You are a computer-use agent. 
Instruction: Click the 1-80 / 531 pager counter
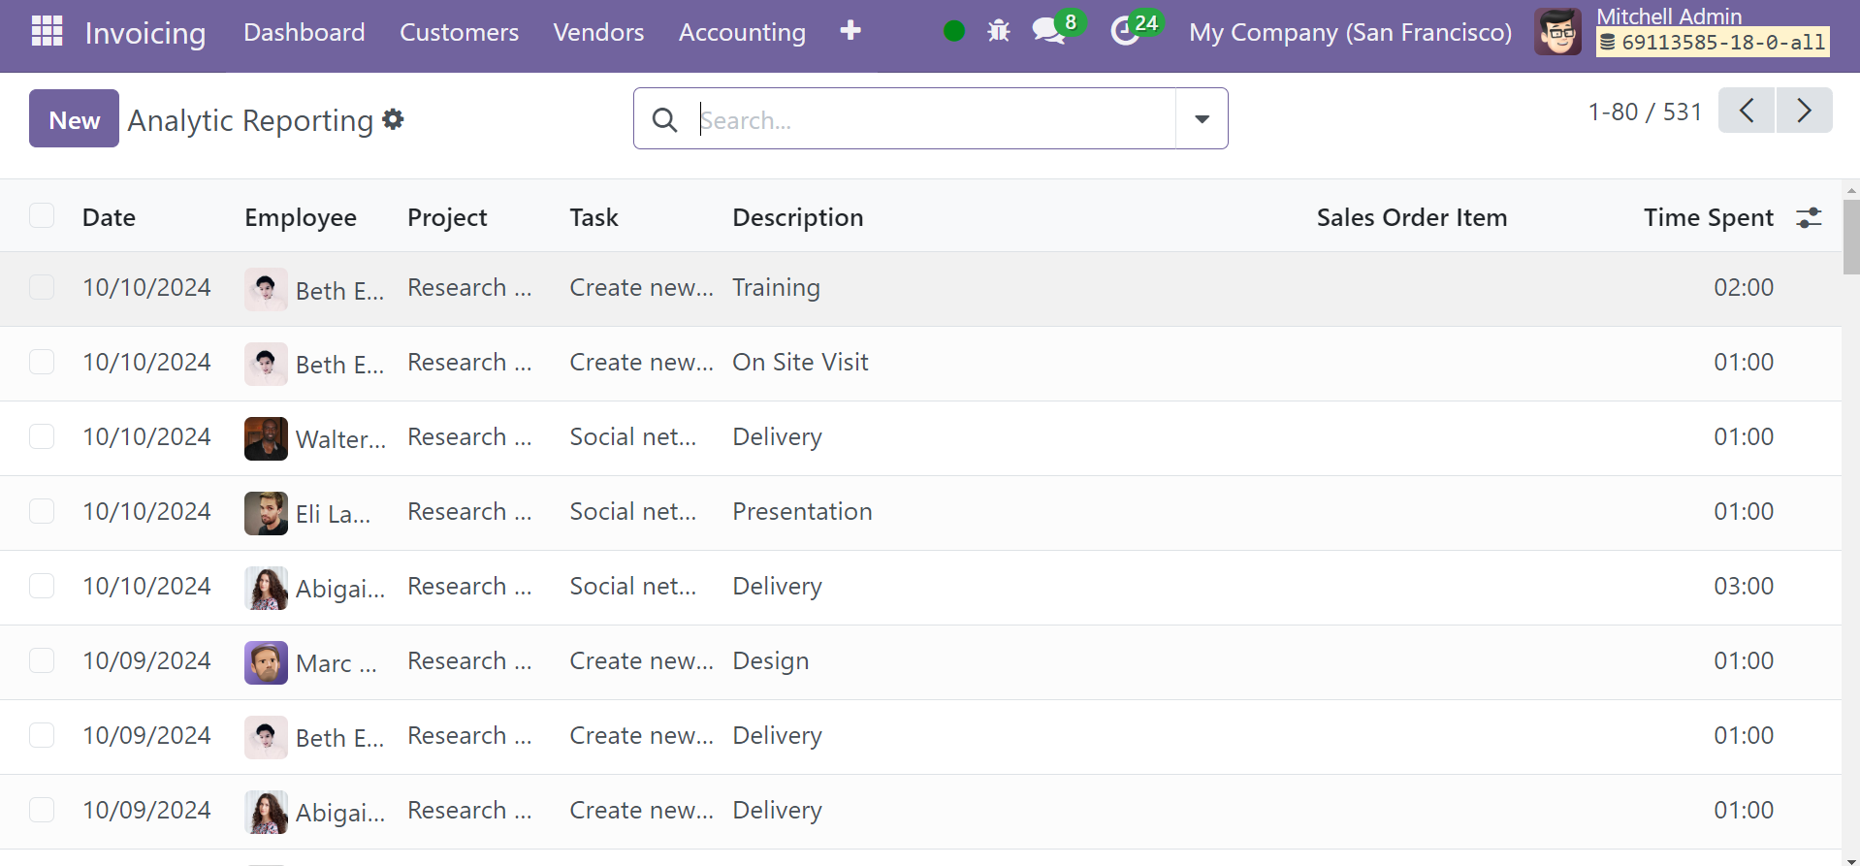pyautogui.click(x=1645, y=112)
